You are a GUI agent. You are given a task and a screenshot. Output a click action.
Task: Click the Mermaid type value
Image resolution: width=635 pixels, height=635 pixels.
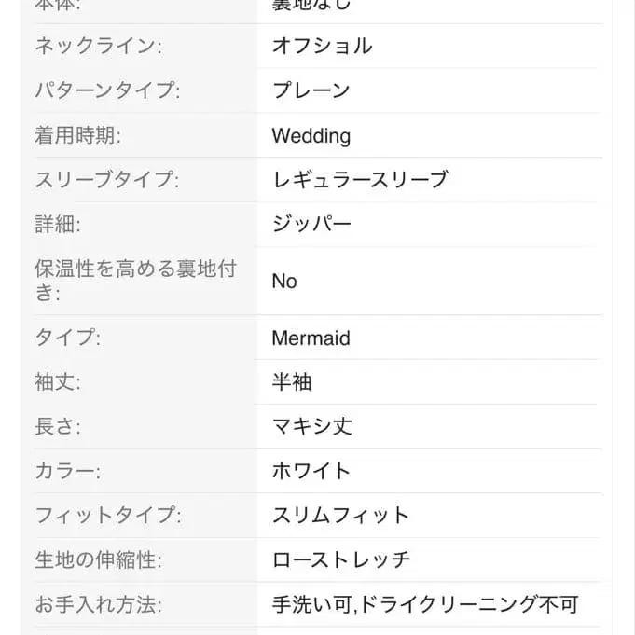[311, 338]
